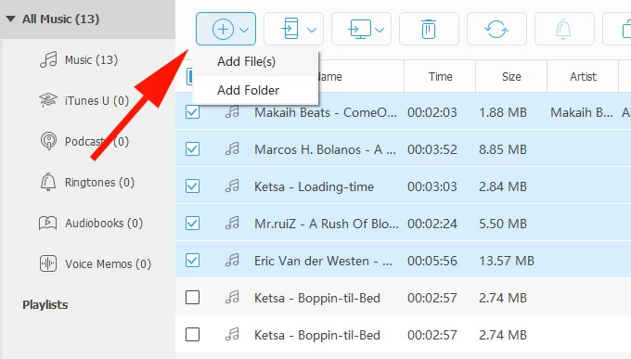
Task: Check the first Ketsa Boppin-til-Bed checkbox
Action: 192,298
